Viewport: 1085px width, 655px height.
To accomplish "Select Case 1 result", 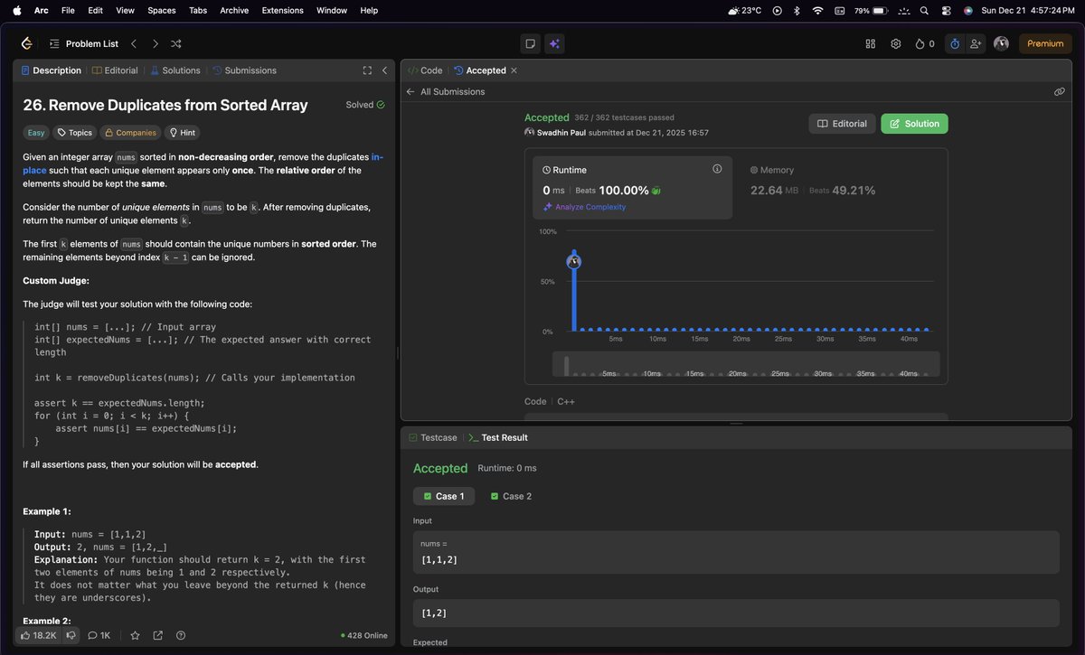I will [x=444, y=496].
